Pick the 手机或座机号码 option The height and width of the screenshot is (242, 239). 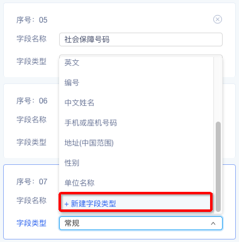pyautogui.click(x=136, y=123)
